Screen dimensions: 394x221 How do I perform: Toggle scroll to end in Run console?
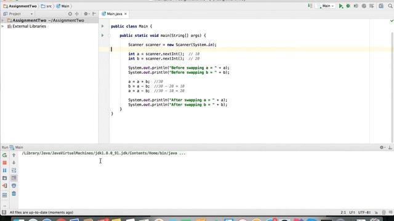point(14,178)
